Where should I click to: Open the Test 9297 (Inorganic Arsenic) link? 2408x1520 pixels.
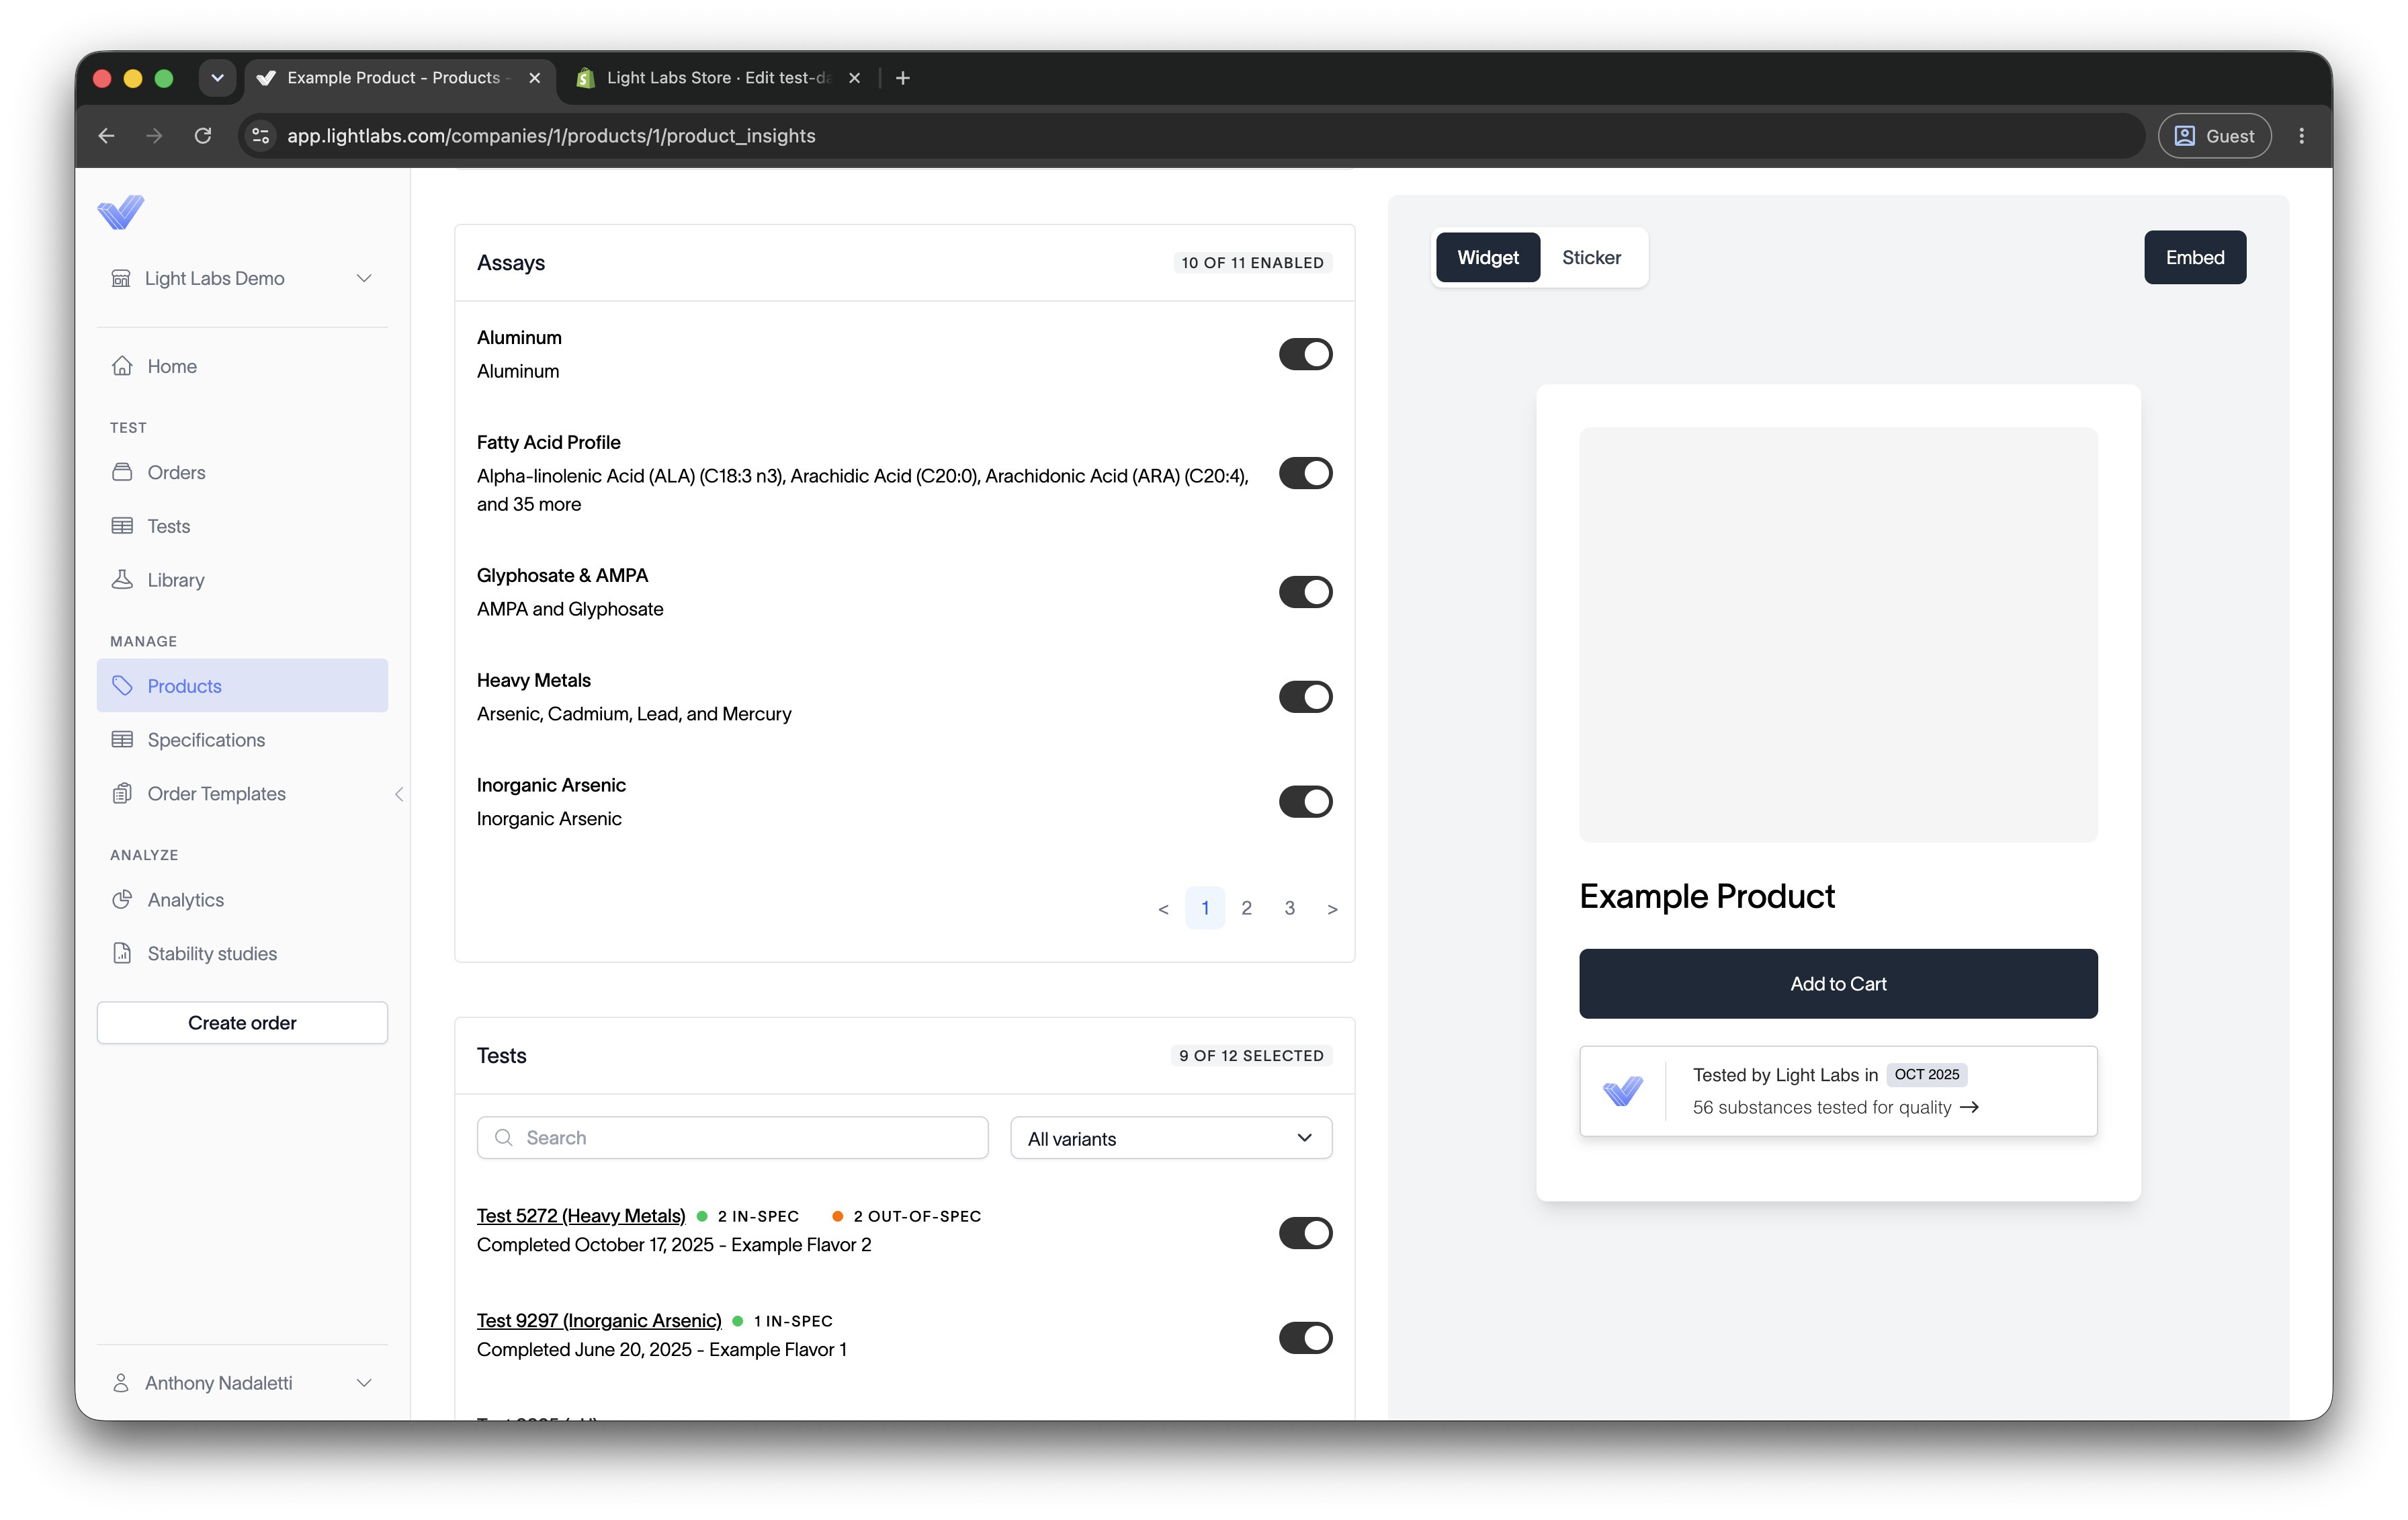[599, 1321]
